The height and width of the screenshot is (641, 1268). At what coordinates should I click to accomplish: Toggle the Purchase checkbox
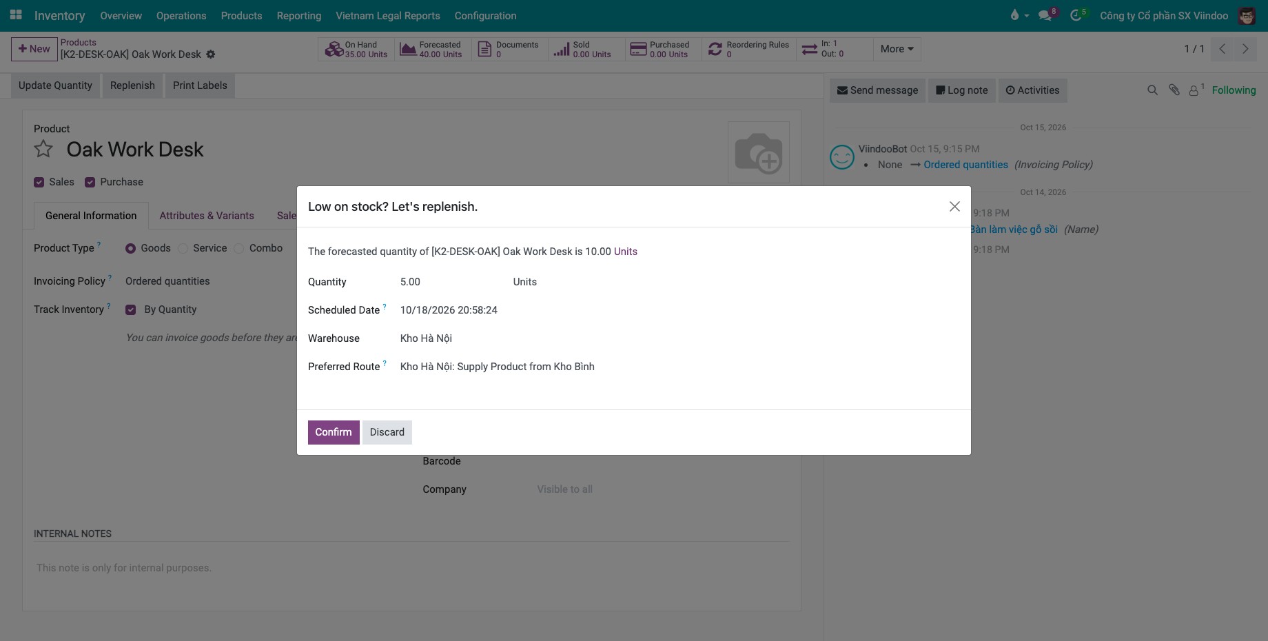click(x=90, y=182)
